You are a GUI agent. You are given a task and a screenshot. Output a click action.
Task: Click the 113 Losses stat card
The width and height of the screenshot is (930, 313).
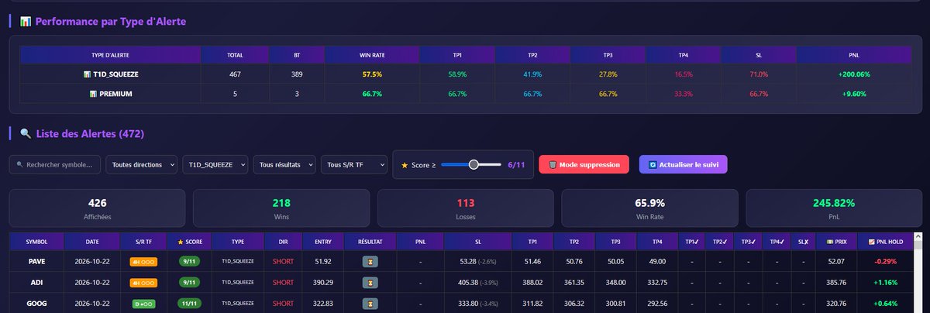coord(466,208)
